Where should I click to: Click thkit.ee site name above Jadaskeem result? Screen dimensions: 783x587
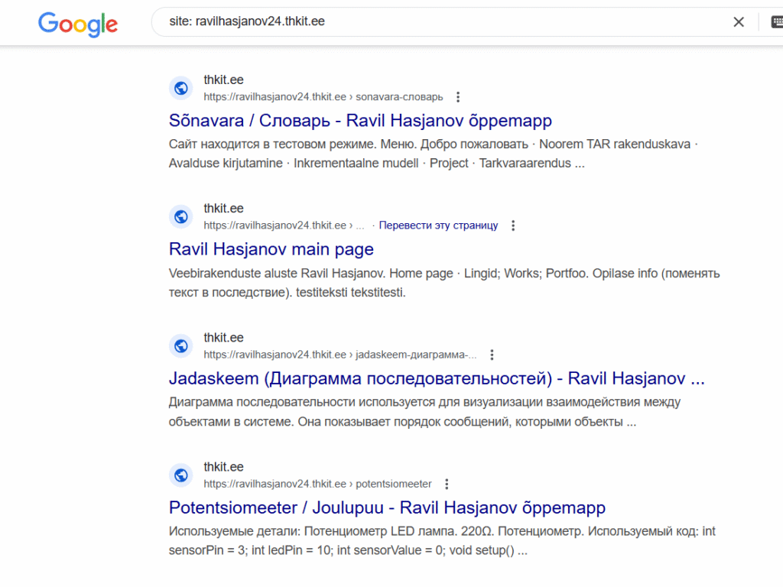(x=223, y=338)
